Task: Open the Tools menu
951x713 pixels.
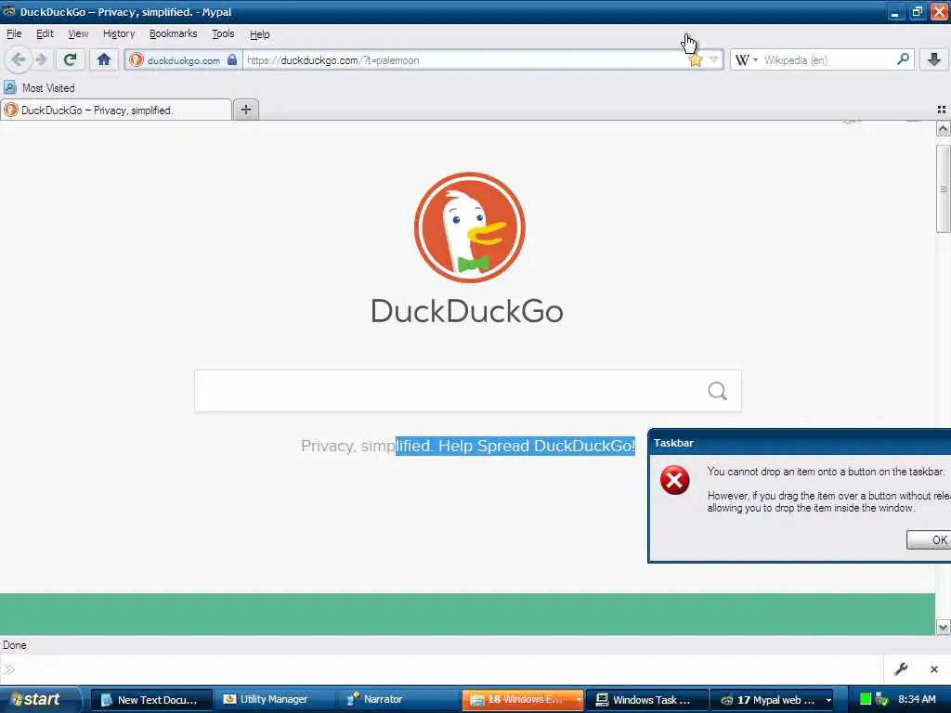Action: pos(223,34)
